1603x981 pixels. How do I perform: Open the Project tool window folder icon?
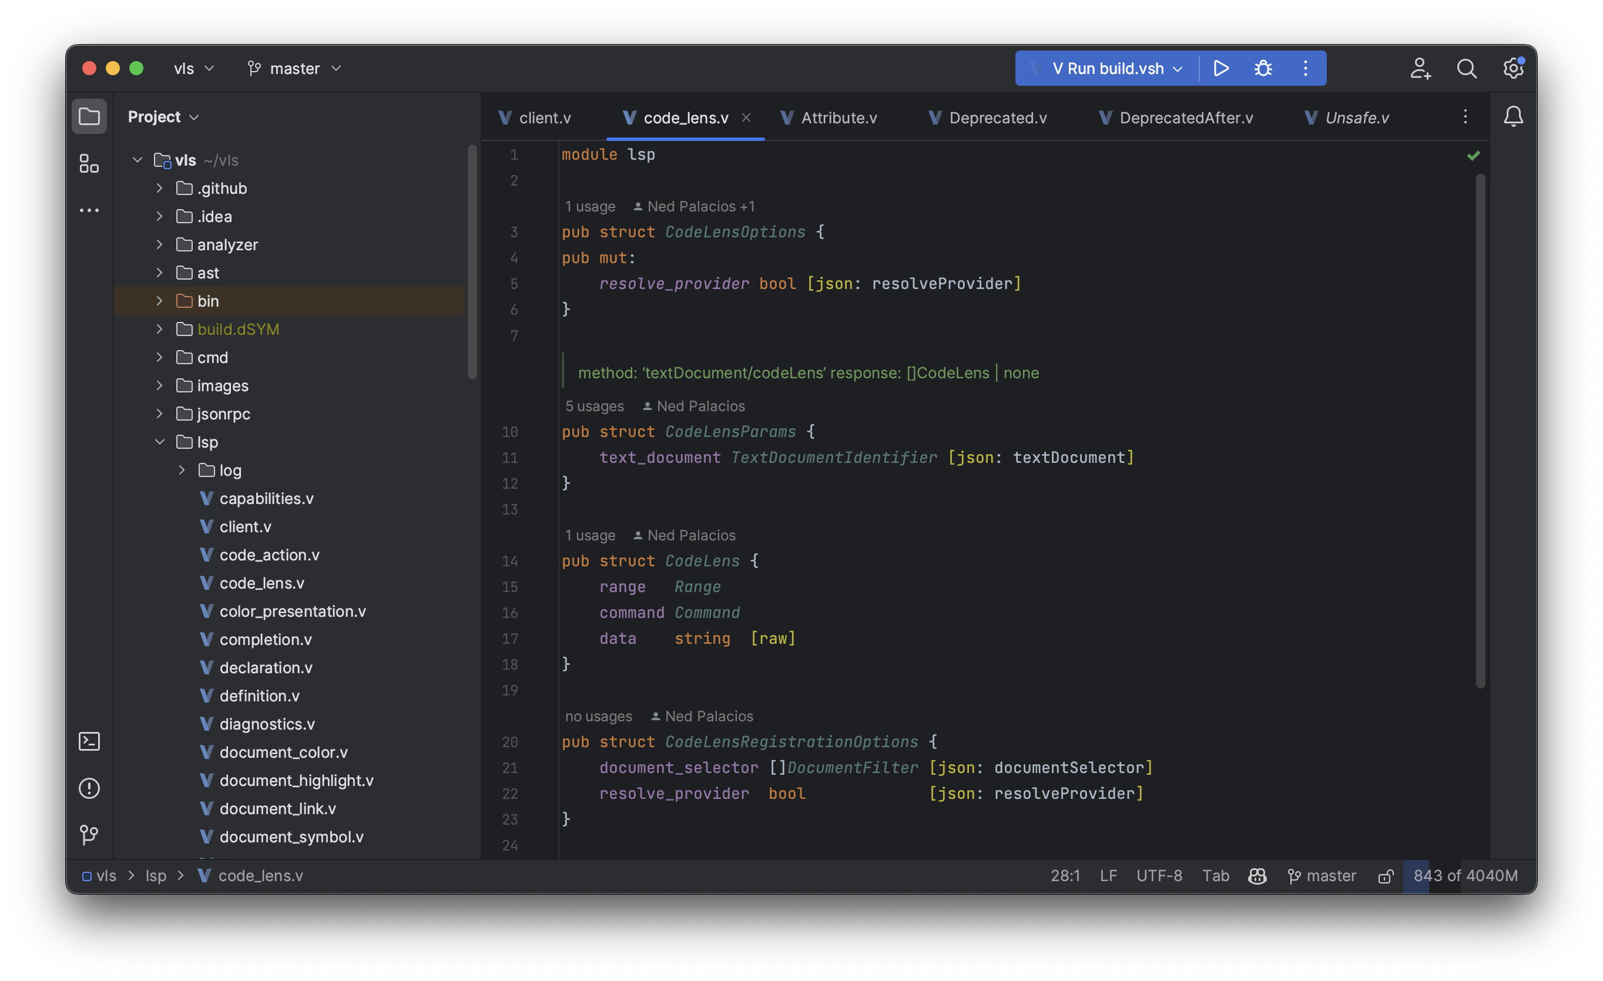point(89,116)
